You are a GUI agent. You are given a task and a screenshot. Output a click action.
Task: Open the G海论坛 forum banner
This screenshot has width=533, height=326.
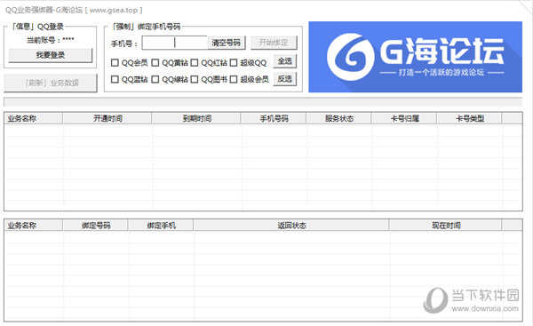[x=415, y=57]
